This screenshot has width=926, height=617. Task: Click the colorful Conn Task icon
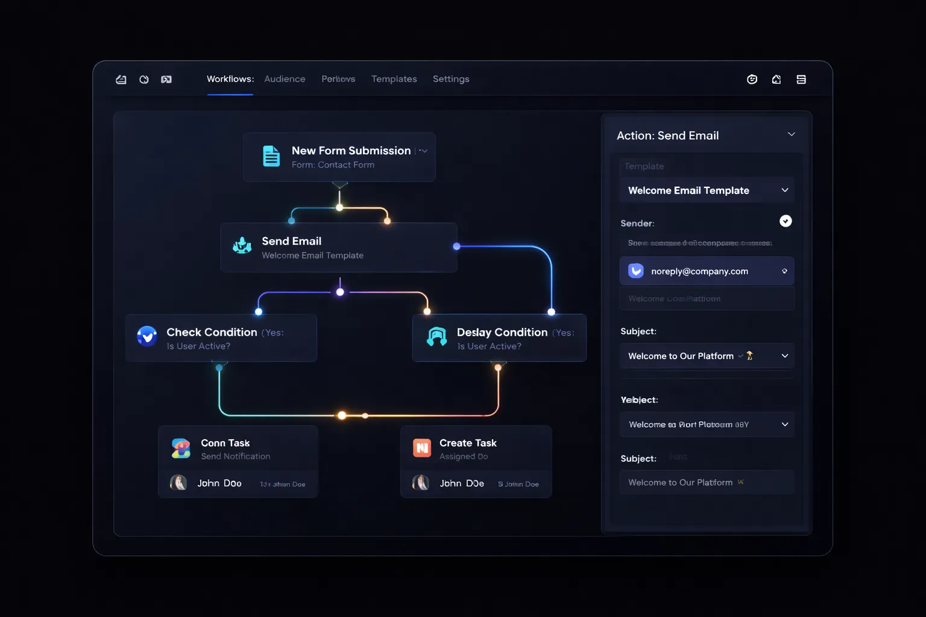[x=181, y=448]
